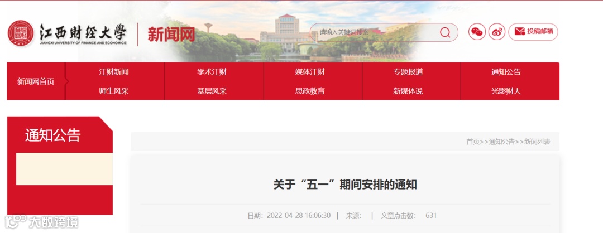Click the 投稿邮箱 mail button

pos(533,32)
